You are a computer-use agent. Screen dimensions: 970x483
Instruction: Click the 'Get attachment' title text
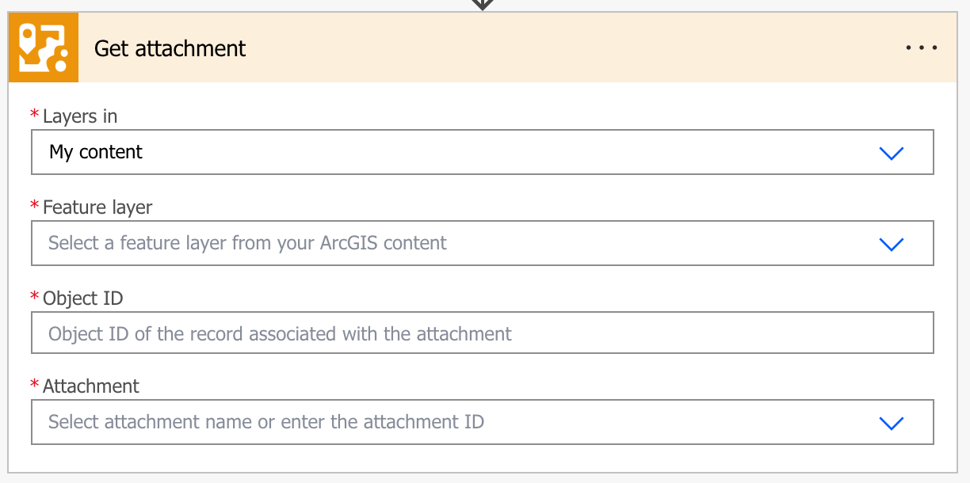[x=170, y=48]
